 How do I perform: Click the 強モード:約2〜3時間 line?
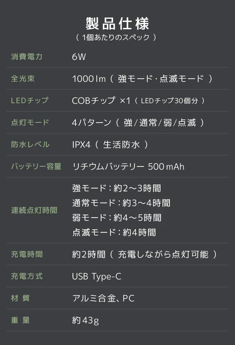117,188
